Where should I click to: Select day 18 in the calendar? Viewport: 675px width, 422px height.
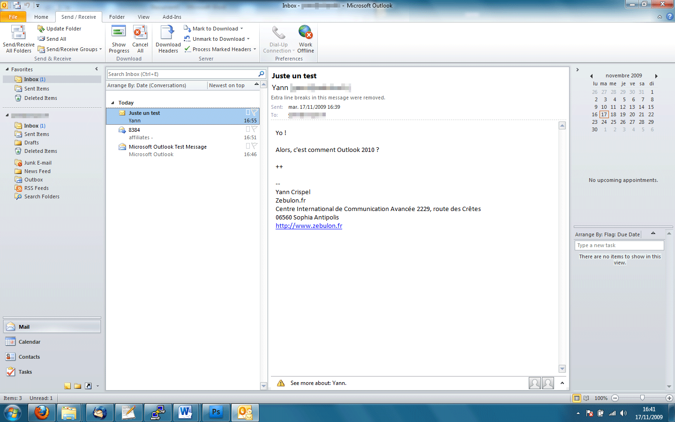tap(613, 114)
